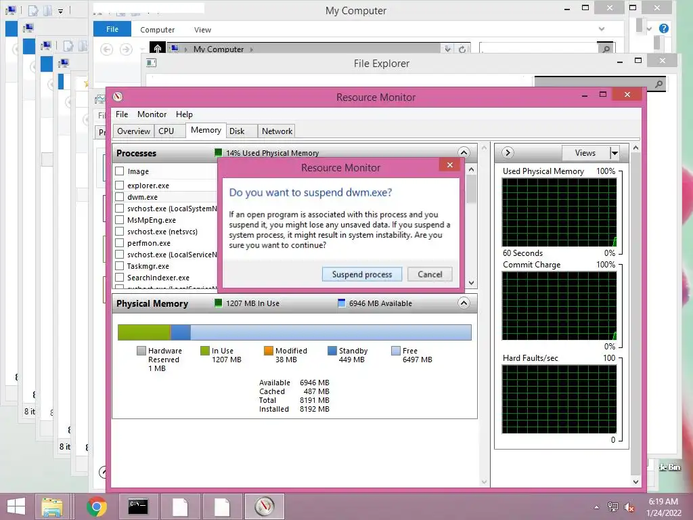Click the File Explorer window title icon
The image size is (693, 520).
pos(151,63)
